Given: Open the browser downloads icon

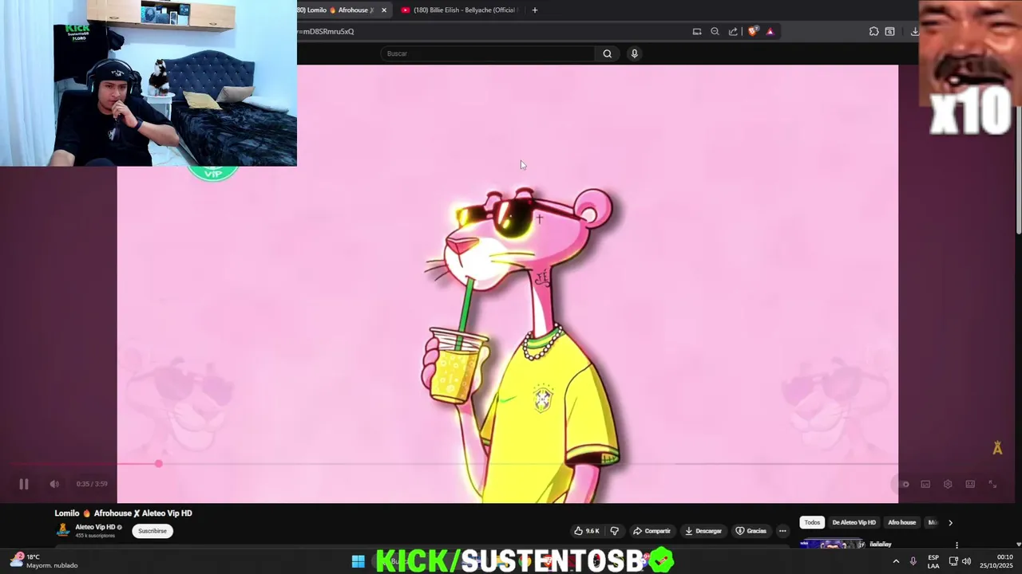Looking at the screenshot, I should click(914, 31).
